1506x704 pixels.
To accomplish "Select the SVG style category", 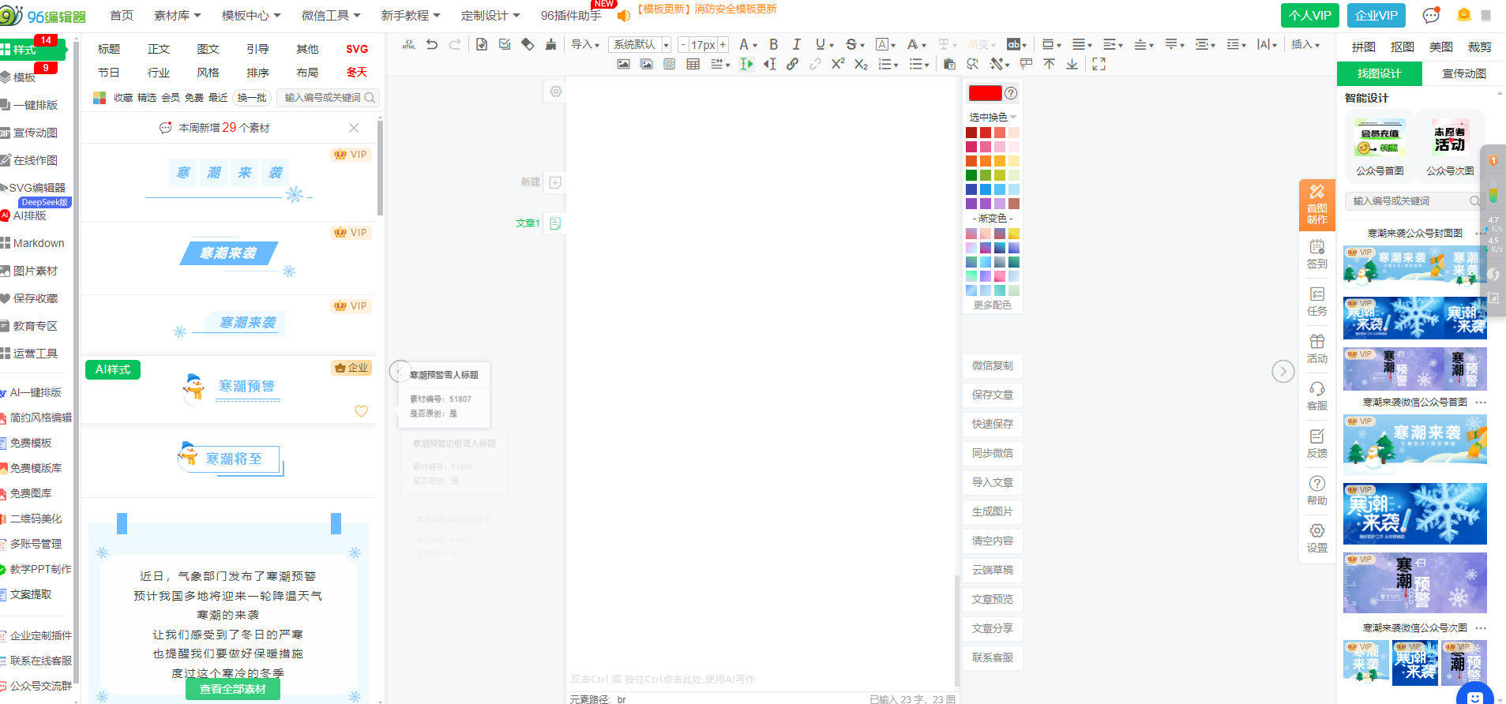I will click(357, 49).
